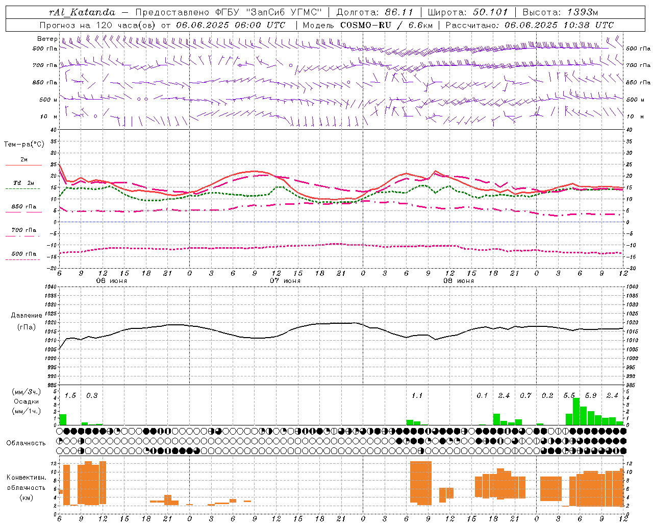This screenshot has width=653, height=523.
Task: Click the 07 июня date label
Action: pyautogui.click(x=285, y=281)
